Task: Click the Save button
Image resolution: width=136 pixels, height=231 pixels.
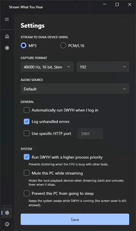Action: pyautogui.click(x=75, y=219)
